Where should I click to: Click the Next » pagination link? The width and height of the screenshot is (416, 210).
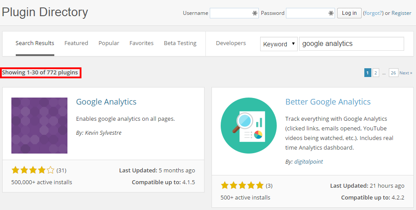[x=405, y=73]
